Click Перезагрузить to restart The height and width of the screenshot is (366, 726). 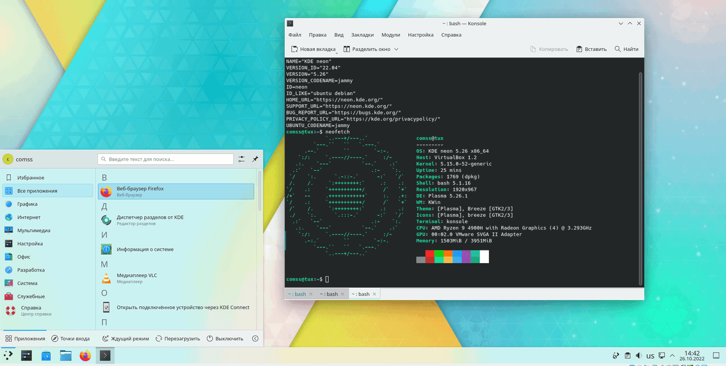pos(178,338)
